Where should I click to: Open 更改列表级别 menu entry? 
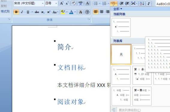click(130, 110)
